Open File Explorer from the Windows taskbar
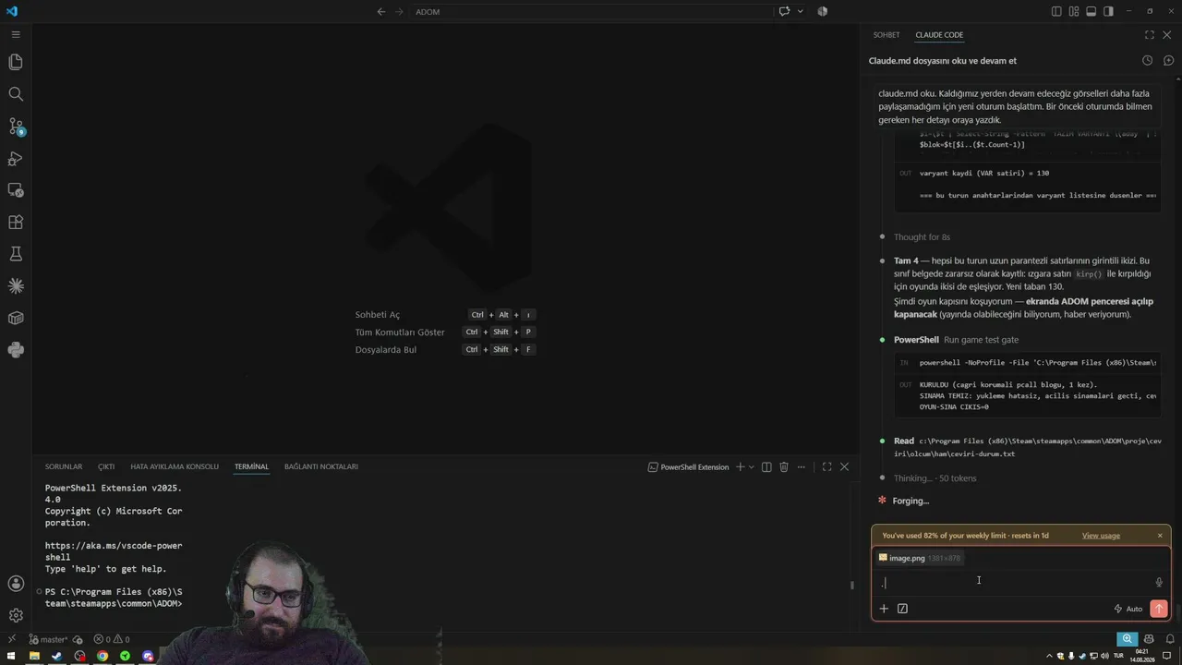 [x=34, y=656]
